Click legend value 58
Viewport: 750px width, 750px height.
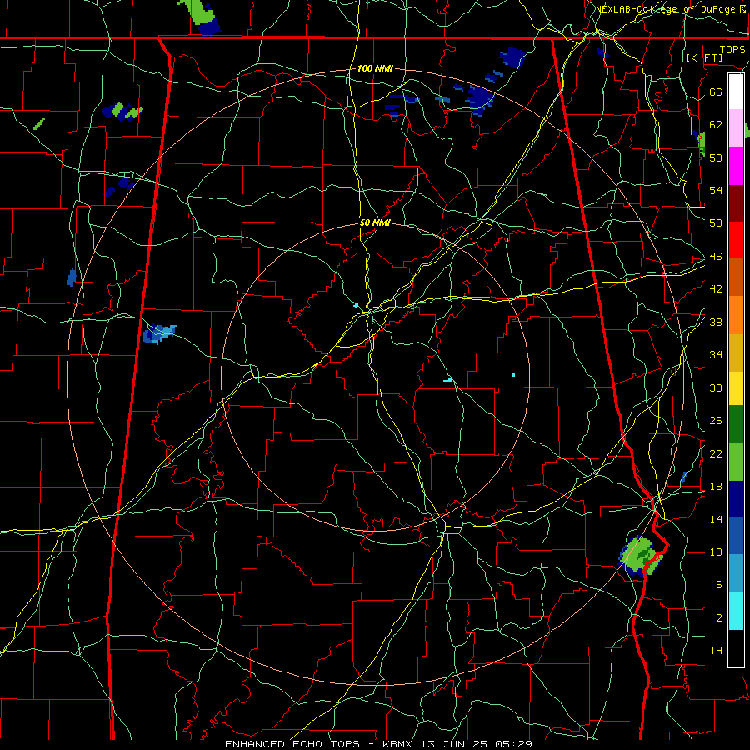point(716,157)
